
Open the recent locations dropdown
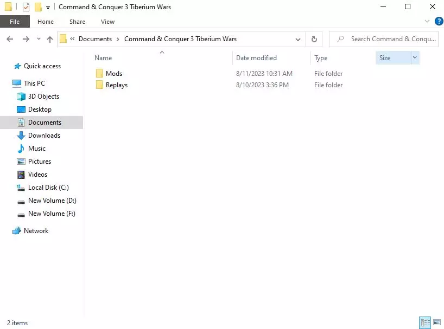pyautogui.click(x=39, y=39)
